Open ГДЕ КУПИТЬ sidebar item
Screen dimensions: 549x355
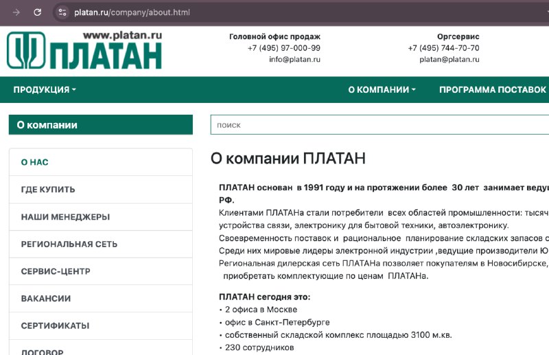pos(101,190)
